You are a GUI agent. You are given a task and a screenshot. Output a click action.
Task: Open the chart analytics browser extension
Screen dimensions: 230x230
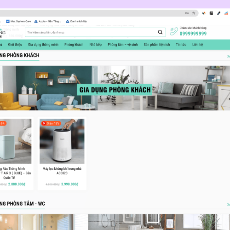pyautogui.click(x=226, y=13)
